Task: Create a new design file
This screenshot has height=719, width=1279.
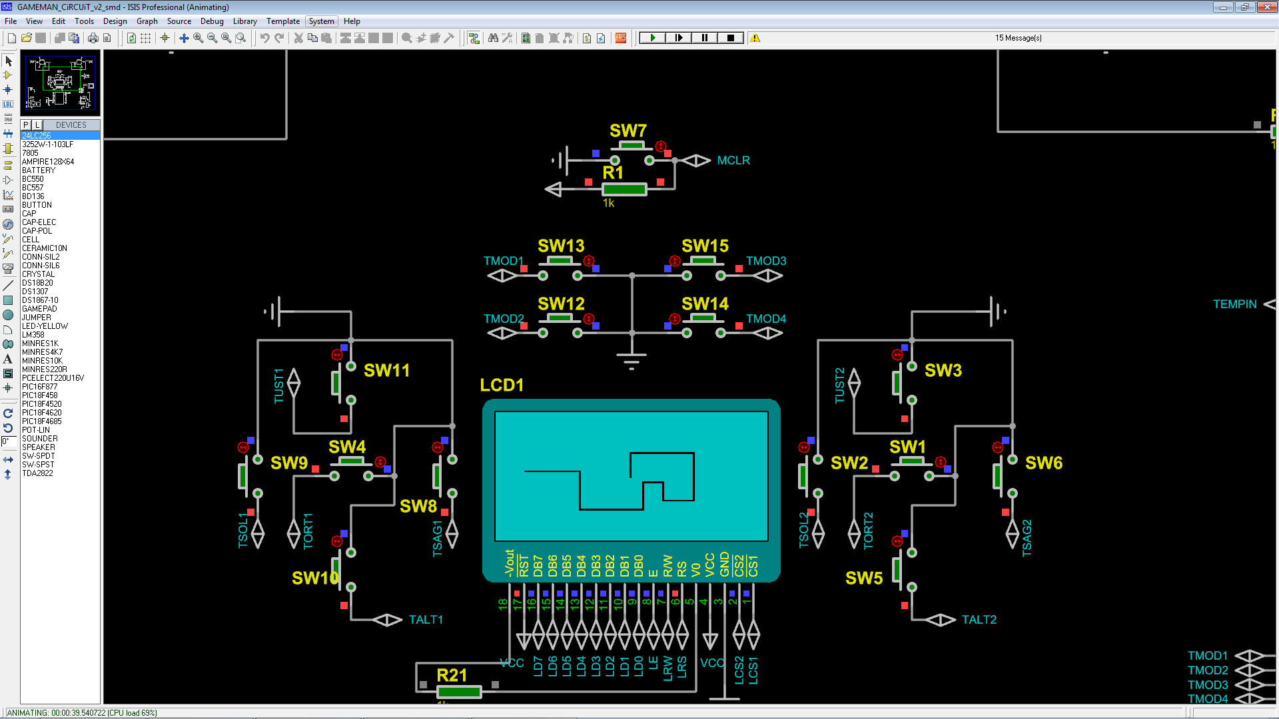Action: click(x=11, y=38)
